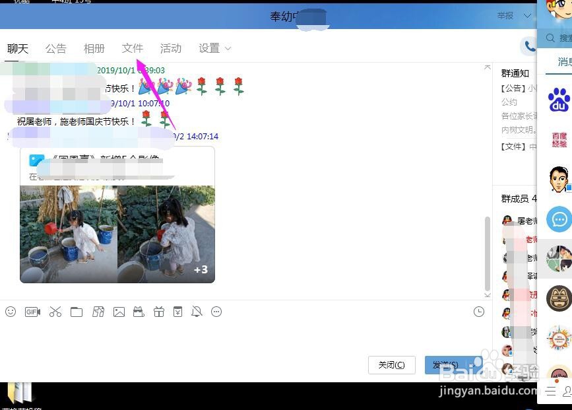The image size is (572, 410).
Task: Open the image send icon in toolbar
Action: tap(119, 312)
